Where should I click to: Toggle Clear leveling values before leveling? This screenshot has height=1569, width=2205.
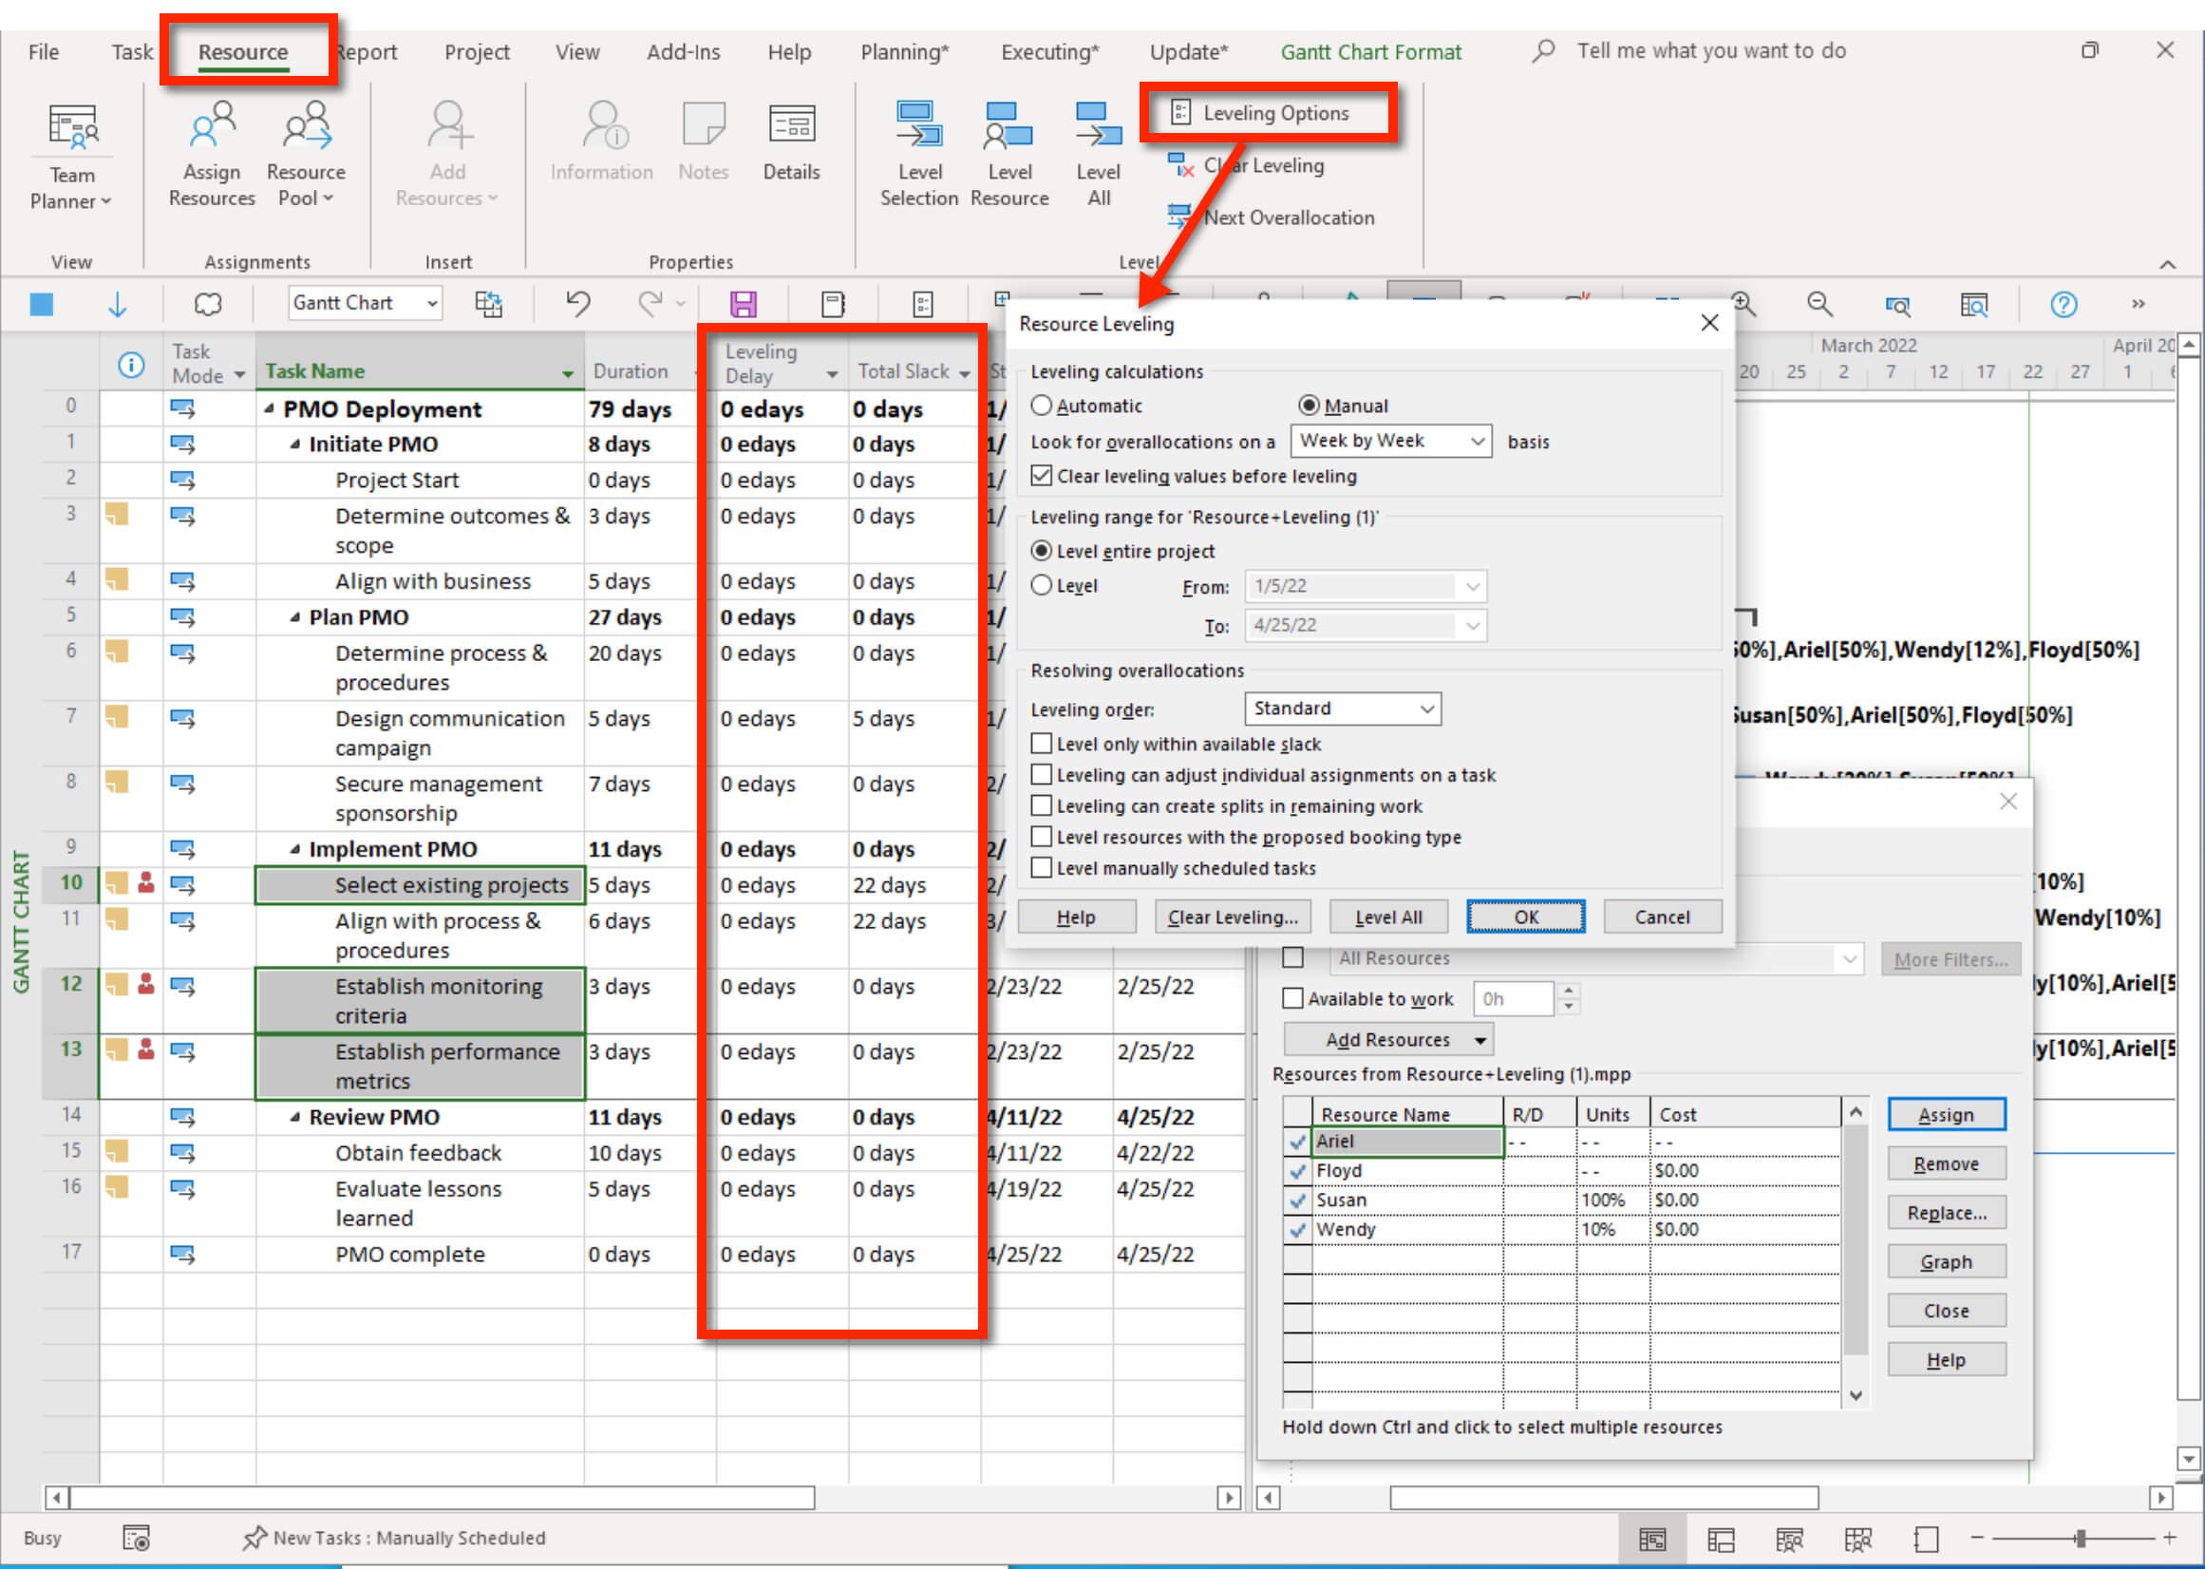pyautogui.click(x=1041, y=475)
